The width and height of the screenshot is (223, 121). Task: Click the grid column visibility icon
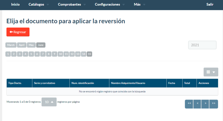(211, 72)
